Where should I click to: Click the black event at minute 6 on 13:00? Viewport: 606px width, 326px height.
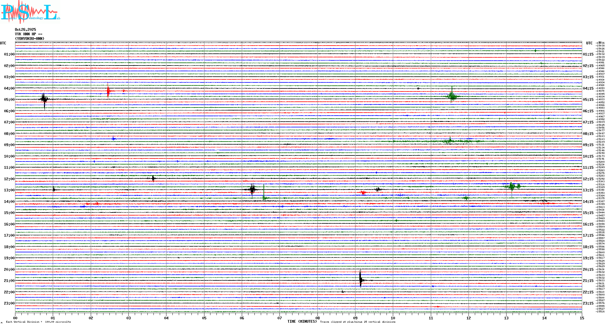[252, 190]
